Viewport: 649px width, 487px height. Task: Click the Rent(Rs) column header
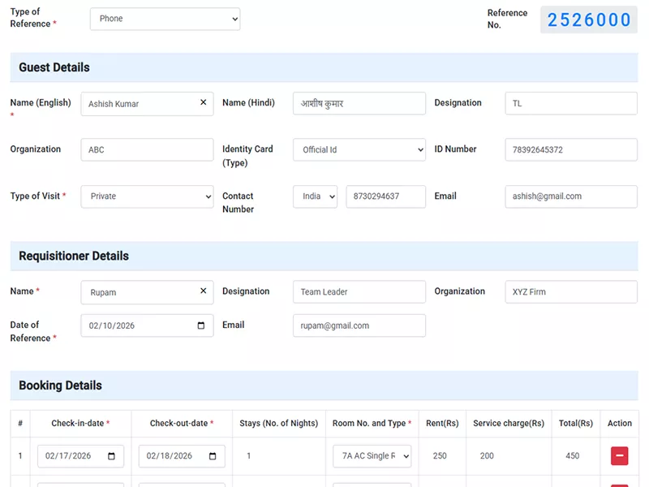click(442, 423)
